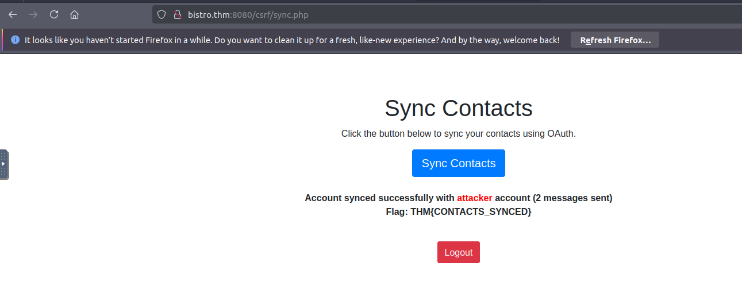Click the THM{CONTACTS_SYNCED} flag text
This screenshot has height=285, width=742.
(x=471, y=212)
